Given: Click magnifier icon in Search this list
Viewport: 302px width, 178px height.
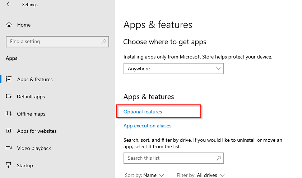Looking at the screenshot, I should [x=219, y=158].
